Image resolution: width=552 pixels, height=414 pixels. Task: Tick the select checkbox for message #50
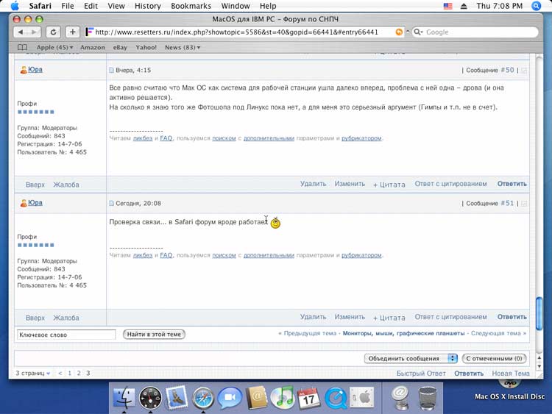point(524,71)
